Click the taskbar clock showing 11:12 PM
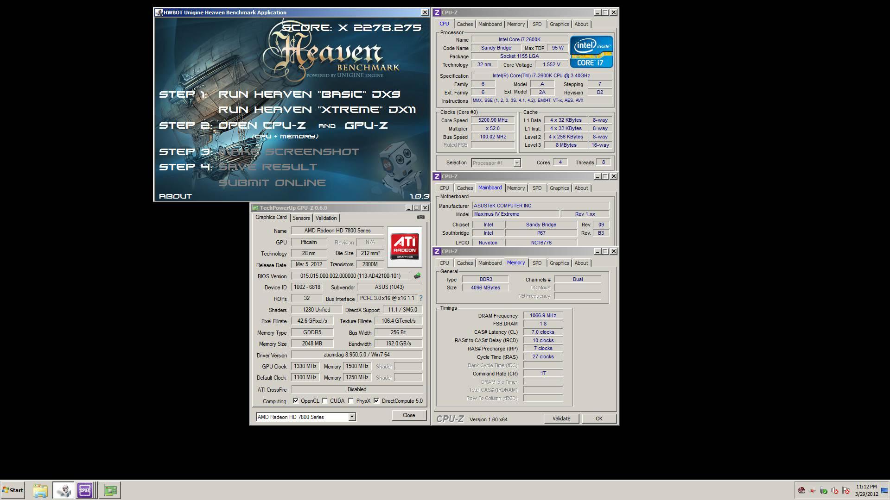This screenshot has width=890, height=500. 866,490
